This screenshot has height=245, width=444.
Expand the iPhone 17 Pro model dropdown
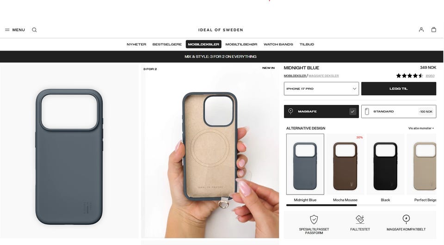[x=321, y=89]
